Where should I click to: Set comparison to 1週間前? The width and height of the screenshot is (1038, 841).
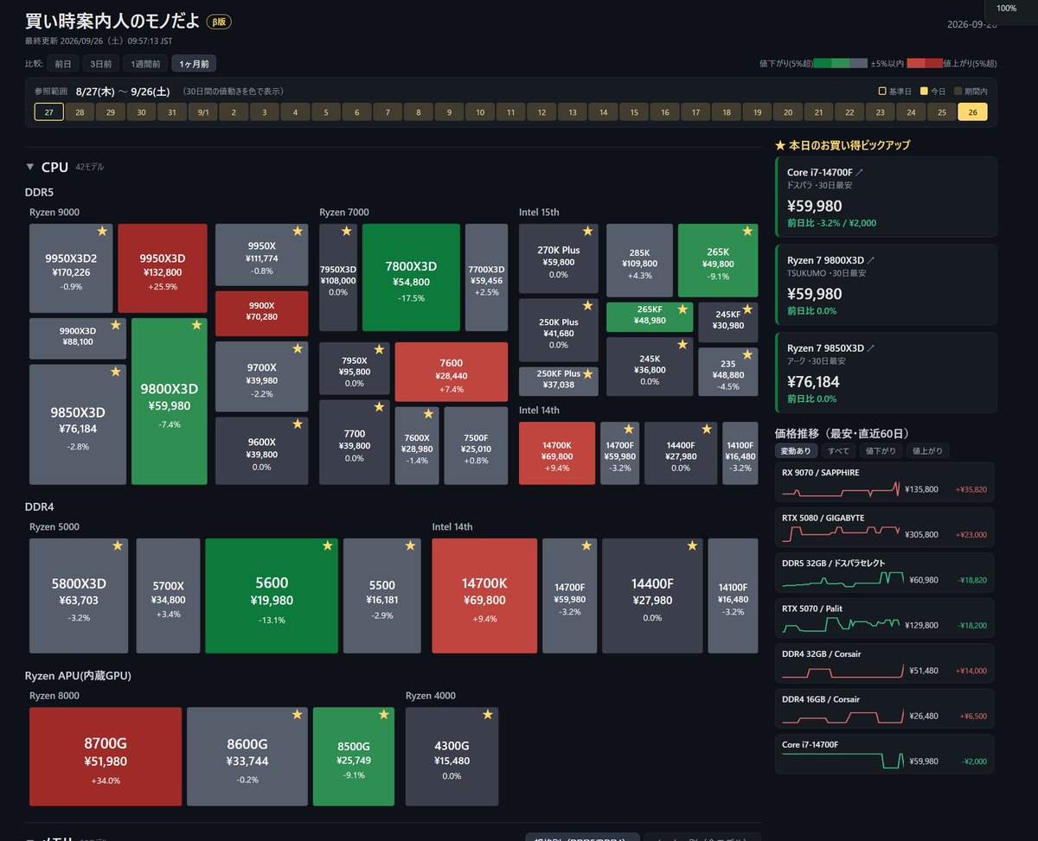144,63
